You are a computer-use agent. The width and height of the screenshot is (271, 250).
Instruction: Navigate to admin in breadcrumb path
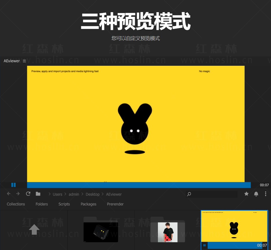point(74,194)
